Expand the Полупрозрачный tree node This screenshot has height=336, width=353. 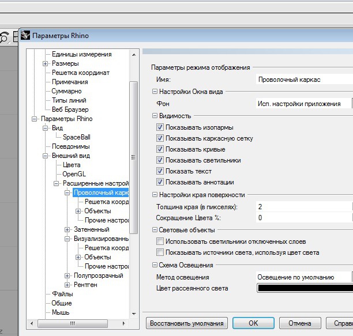[x=67, y=275]
